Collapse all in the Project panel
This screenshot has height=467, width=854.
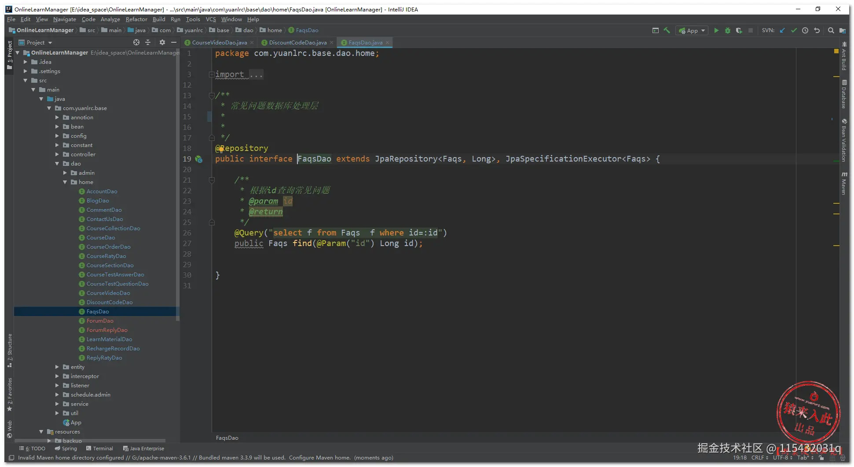click(x=148, y=42)
